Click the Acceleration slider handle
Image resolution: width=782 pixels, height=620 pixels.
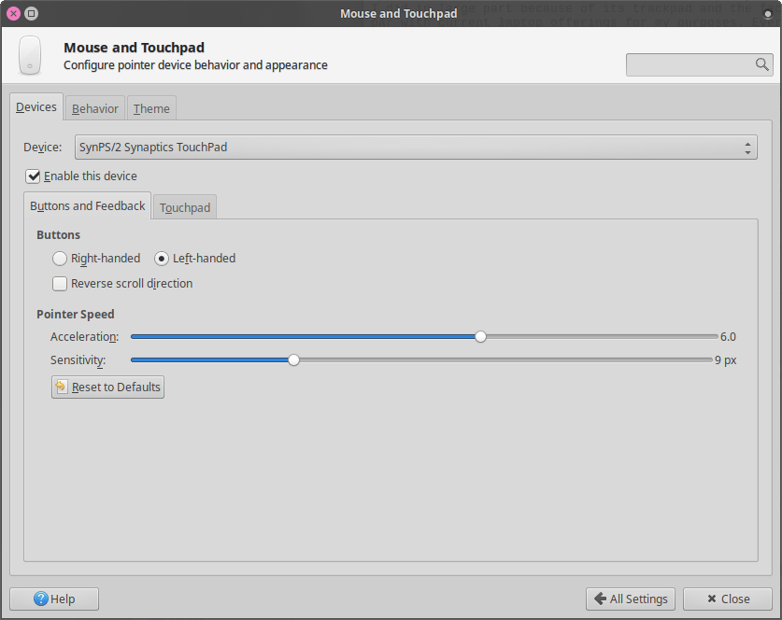click(x=480, y=336)
